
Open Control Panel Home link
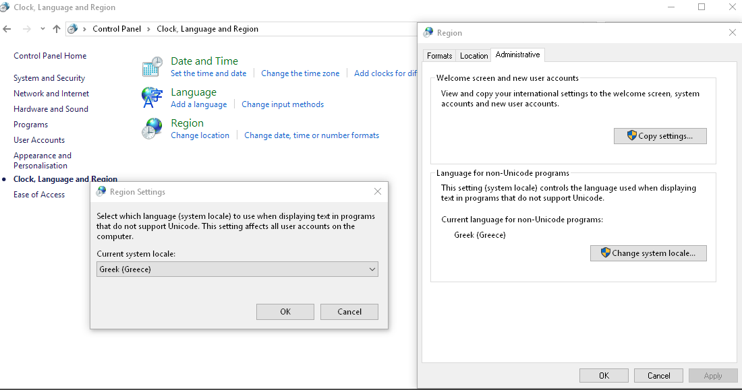coord(50,56)
